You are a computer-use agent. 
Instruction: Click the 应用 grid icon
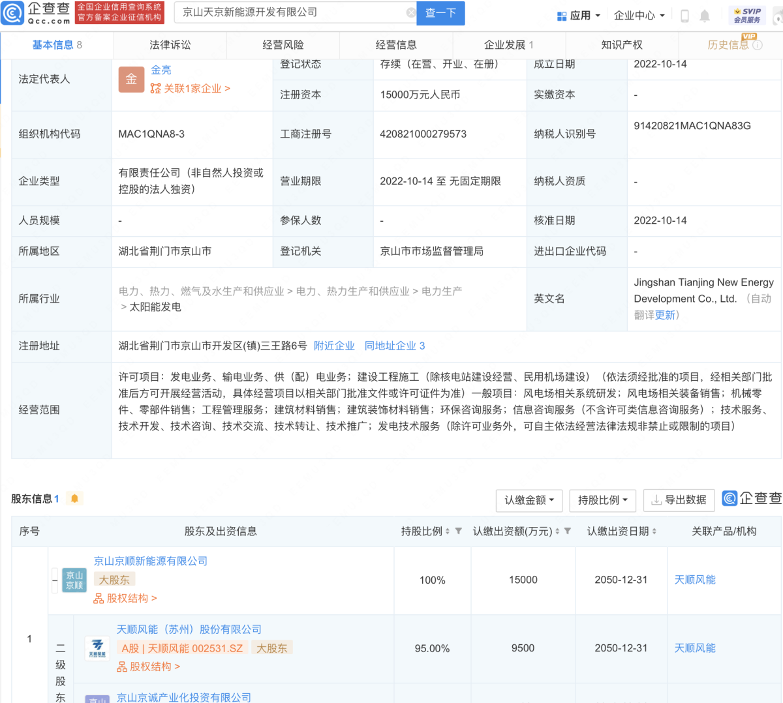[x=561, y=16]
